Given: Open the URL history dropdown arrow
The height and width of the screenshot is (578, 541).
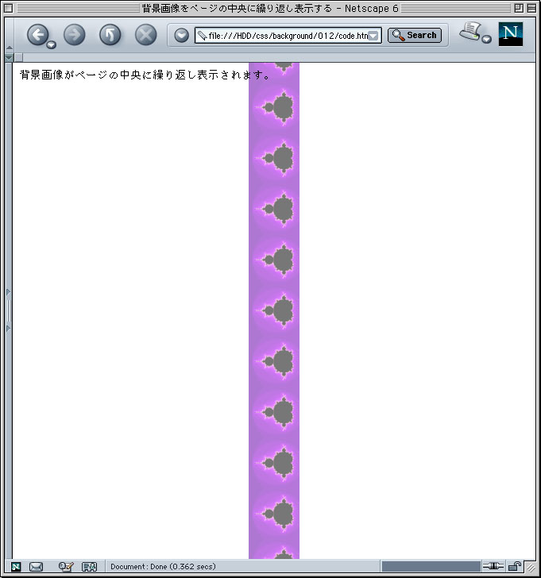Looking at the screenshot, I should point(373,36).
